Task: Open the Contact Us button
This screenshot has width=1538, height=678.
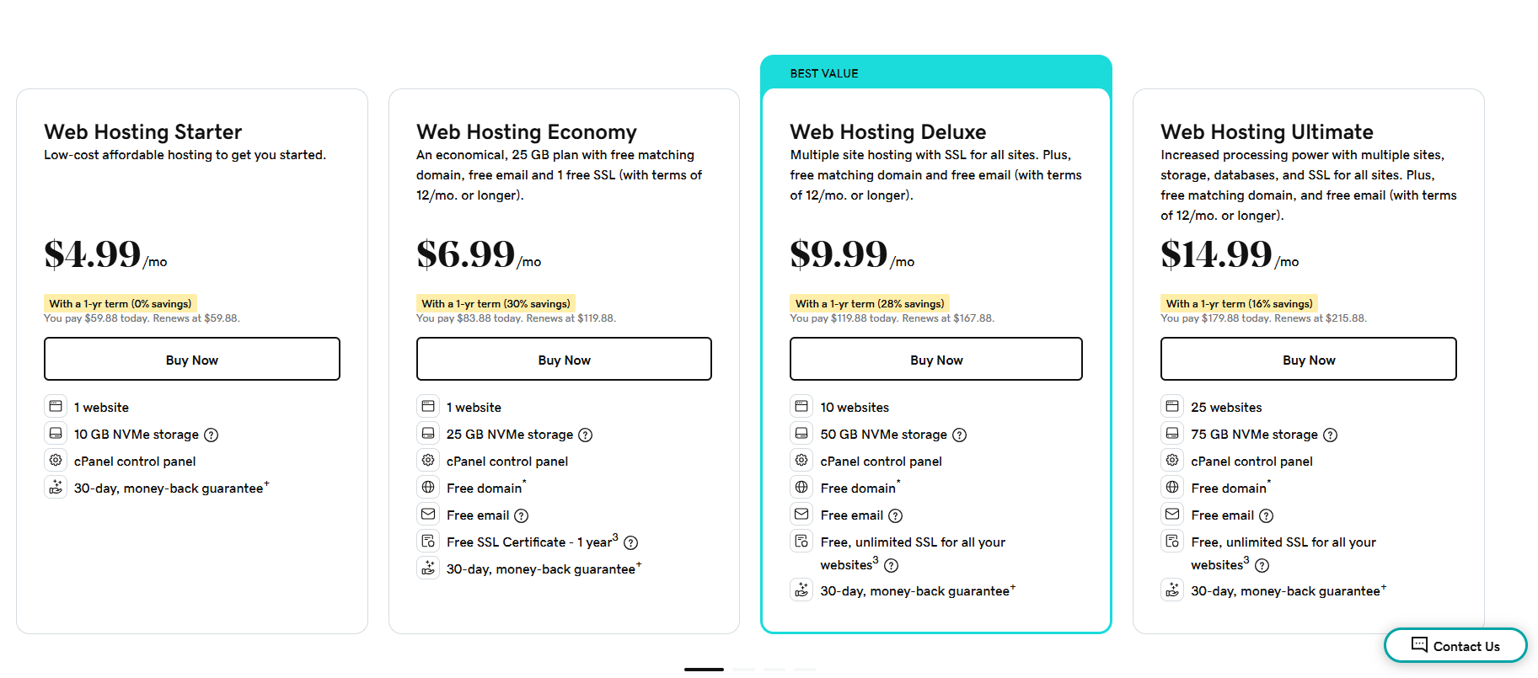Action: 1455,645
